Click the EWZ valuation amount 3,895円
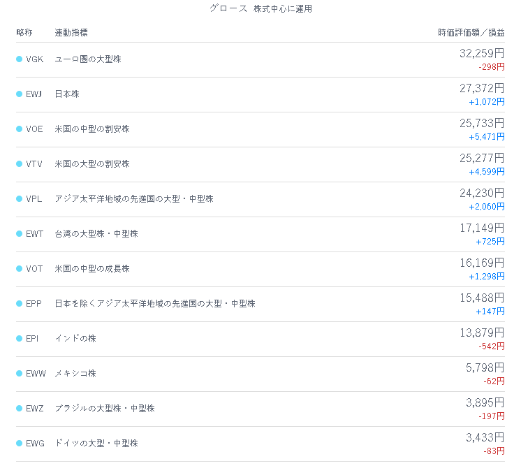The height and width of the screenshot is (475, 514). pos(485,402)
